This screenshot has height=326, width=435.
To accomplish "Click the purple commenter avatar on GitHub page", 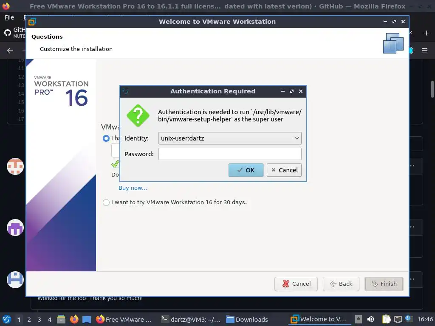I will point(15,228).
